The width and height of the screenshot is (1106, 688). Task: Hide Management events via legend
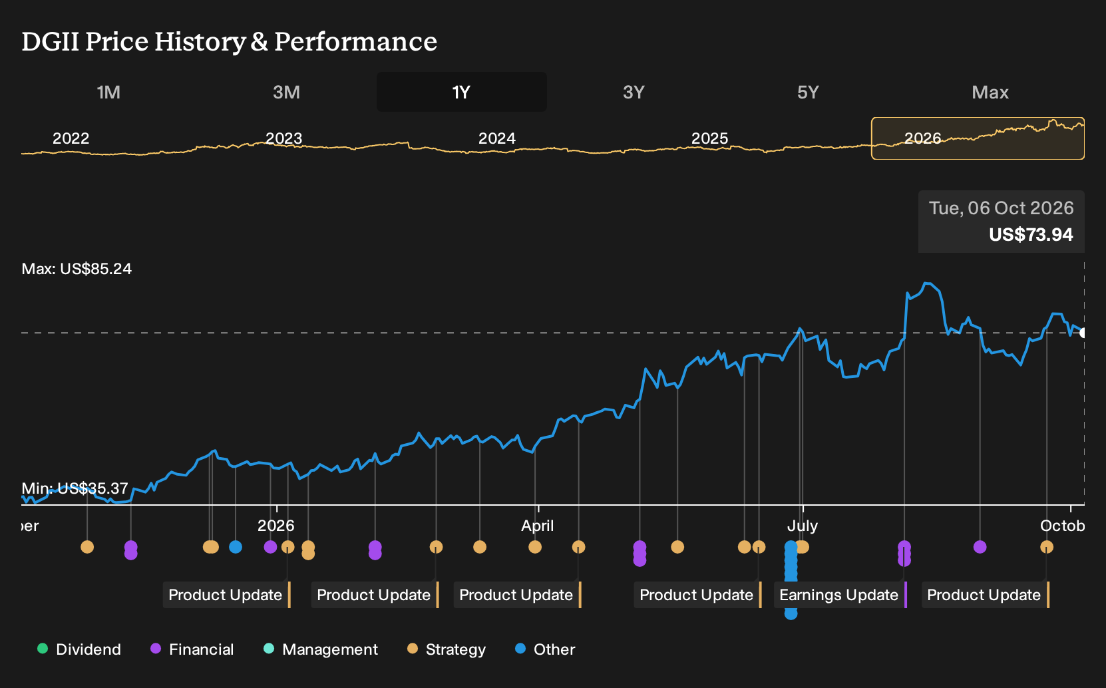click(x=321, y=649)
